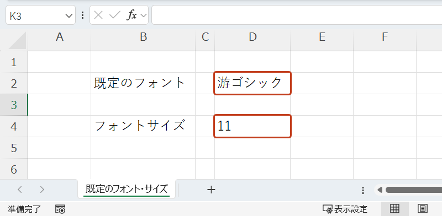Click the Select All corner triangle

pyautogui.click(x=18, y=41)
